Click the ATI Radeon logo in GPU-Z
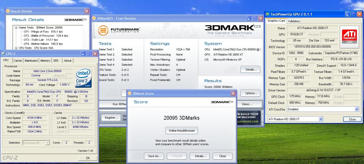 pos(349,37)
